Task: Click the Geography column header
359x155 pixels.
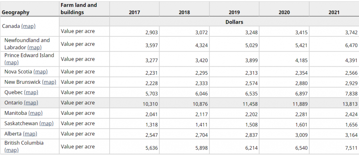Action: tap(15, 12)
